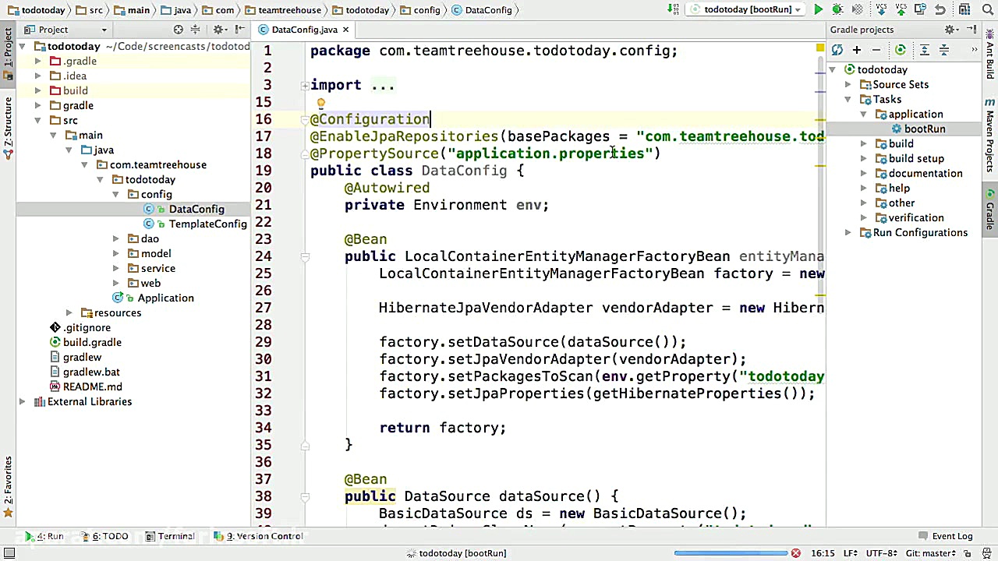The height and width of the screenshot is (561, 998).
Task: Click the revert arrow icon in the toolbar
Action: 940,10
